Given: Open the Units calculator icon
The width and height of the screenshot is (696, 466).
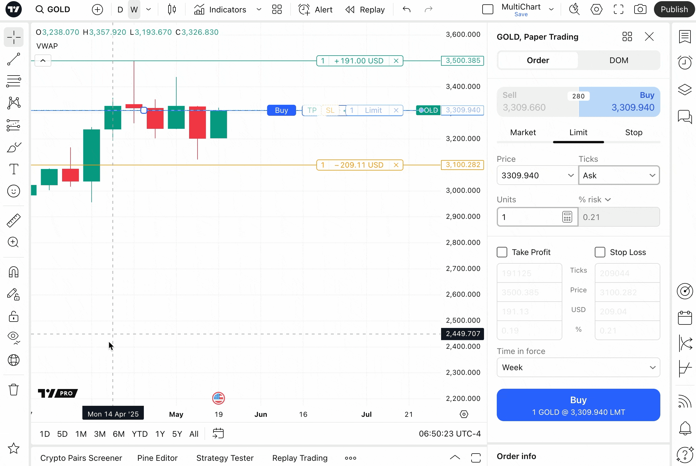Looking at the screenshot, I should pyautogui.click(x=567, y=217).
